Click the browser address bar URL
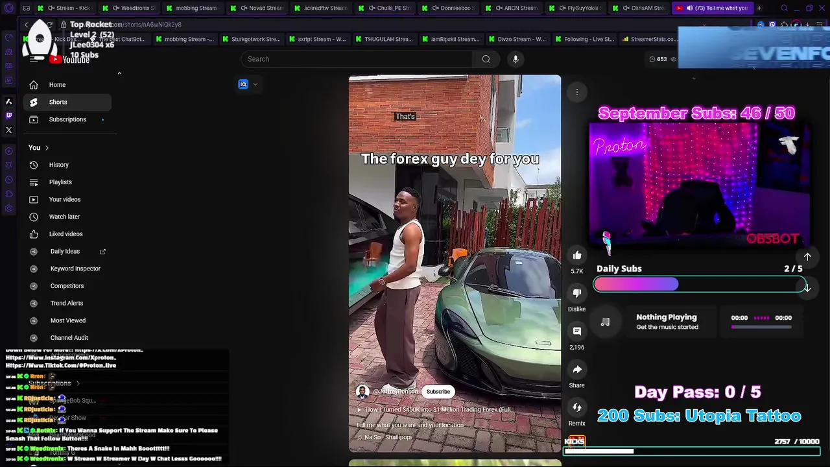The image size is (830, 467). tap(147, 25)
